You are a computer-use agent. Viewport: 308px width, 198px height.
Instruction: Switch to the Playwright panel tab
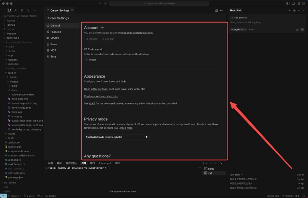click(105, 163)
